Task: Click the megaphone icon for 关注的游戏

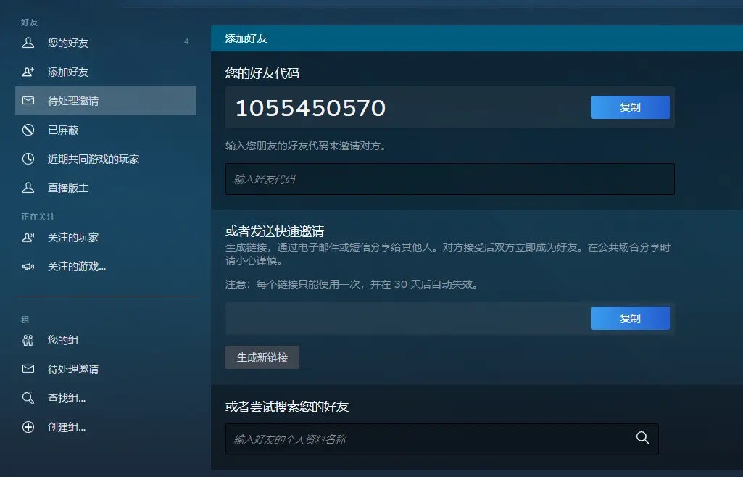Action: pos(28,267)
